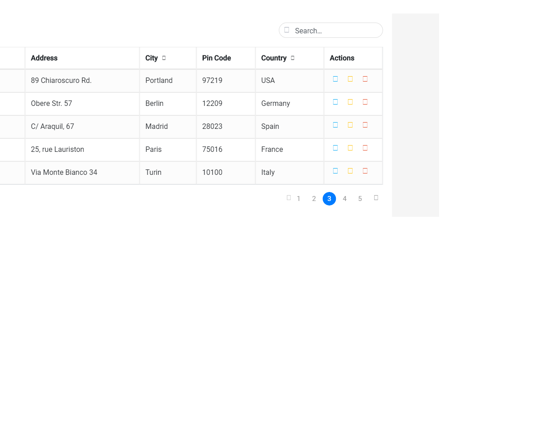This screenshot has width=541, height=429.
Task: Sort the table by Country column
Action: [x=293, y=58]
